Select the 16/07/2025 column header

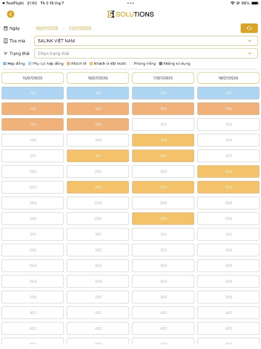[98, 78]
